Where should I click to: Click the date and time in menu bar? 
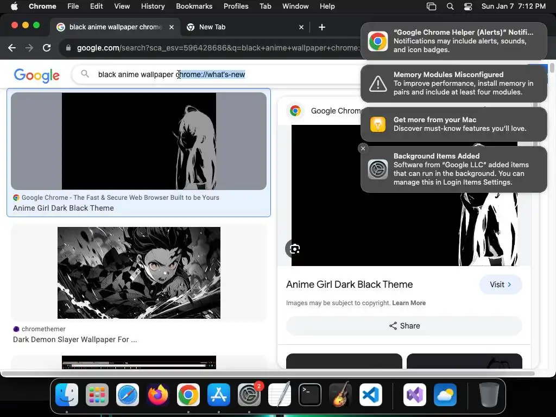[x=514, y=7]
